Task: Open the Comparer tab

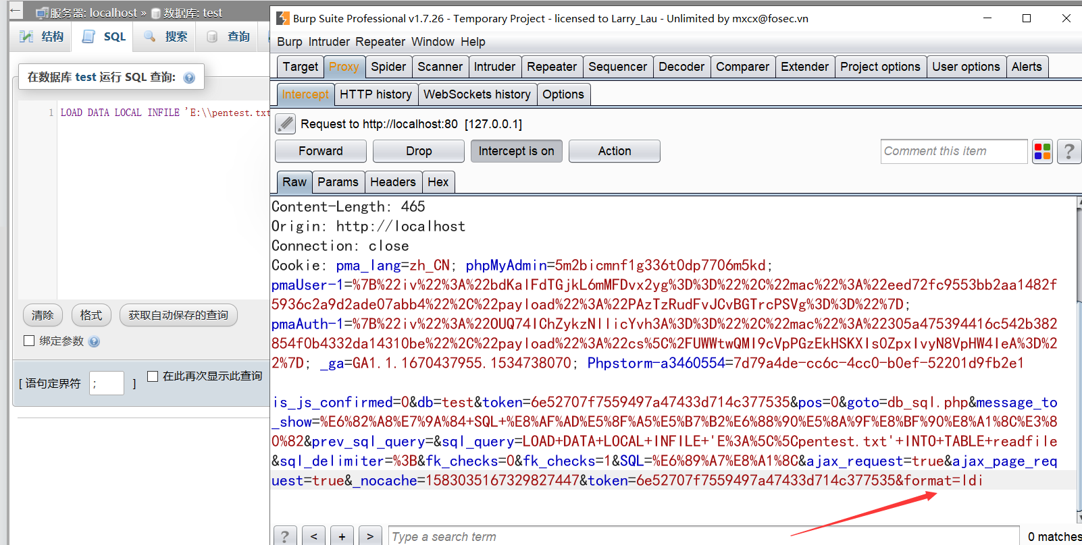Action: tap(742, 67)
